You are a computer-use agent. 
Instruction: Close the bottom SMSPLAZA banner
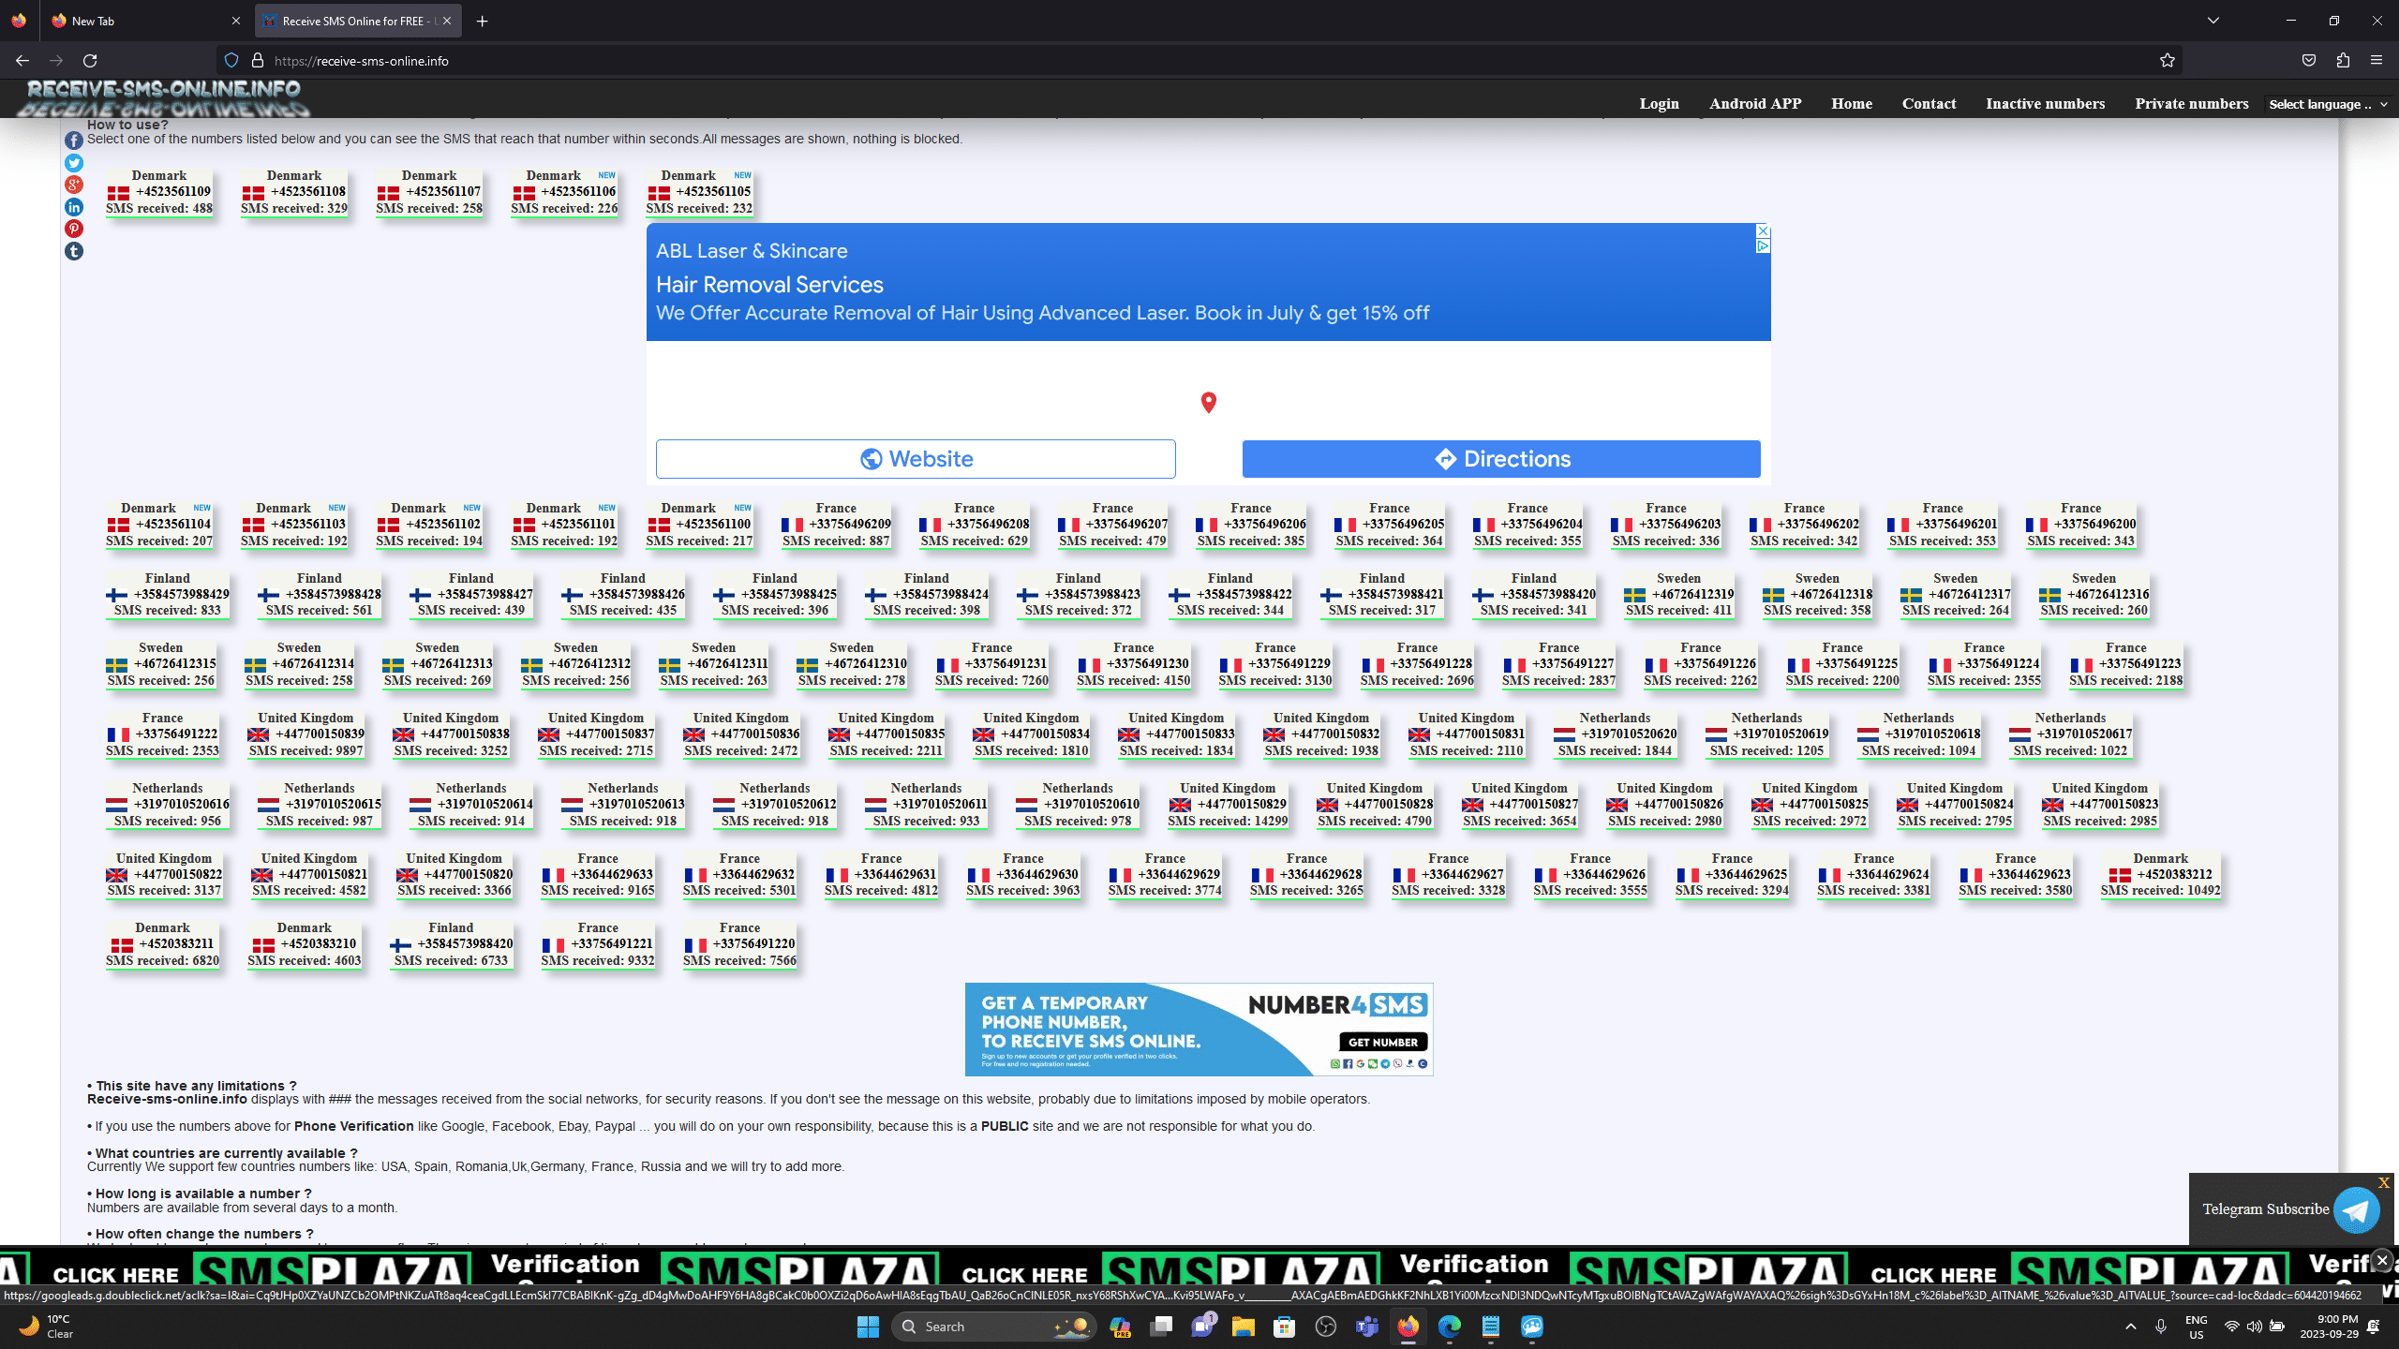(2381, 1260)
